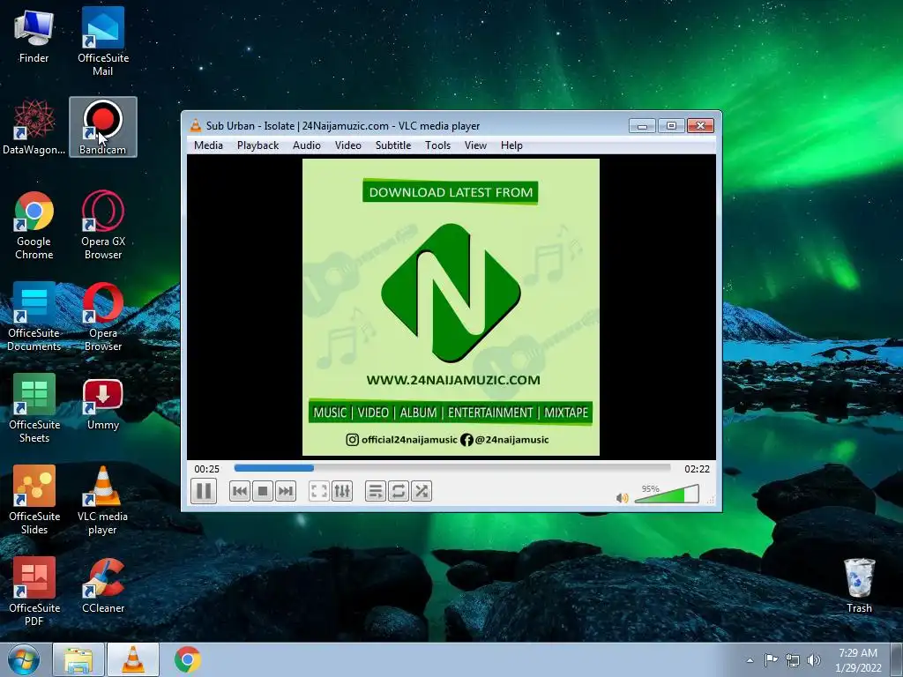
Task: Click elapsed time 00:25 label
Action: [206, 469]
